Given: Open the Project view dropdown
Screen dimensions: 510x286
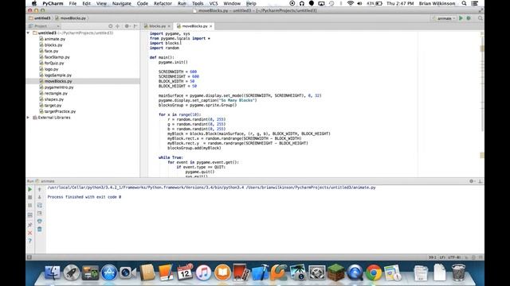Looking at the screenshot, I should [x=45, y=26].
